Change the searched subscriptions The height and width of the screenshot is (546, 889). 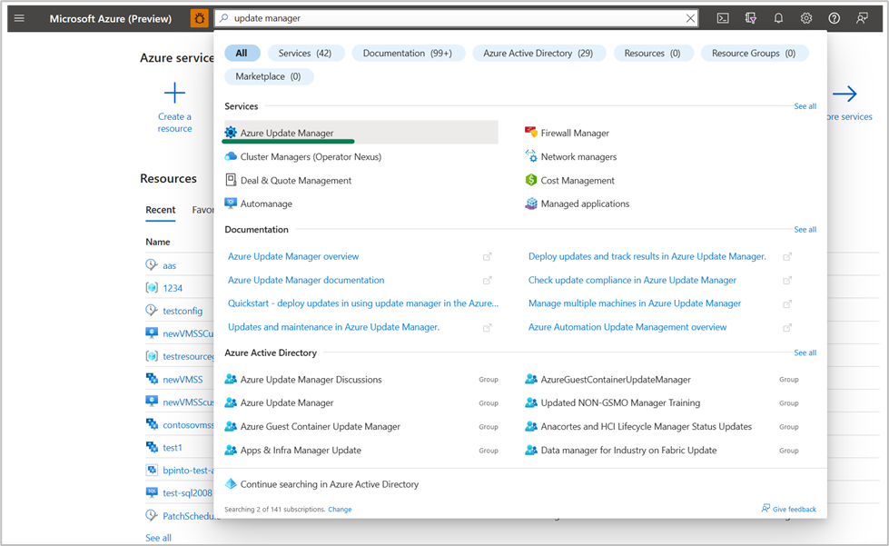(x=340, y=509)
